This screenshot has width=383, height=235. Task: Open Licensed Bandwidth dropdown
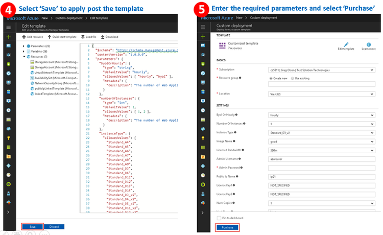[322, 150]
